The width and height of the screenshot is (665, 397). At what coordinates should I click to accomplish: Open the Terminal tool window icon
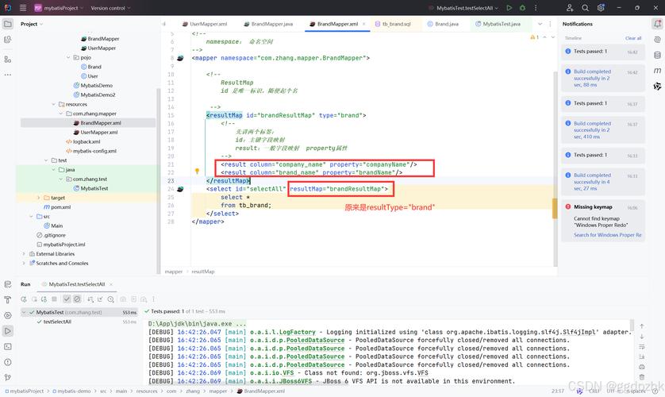point(8,346)
